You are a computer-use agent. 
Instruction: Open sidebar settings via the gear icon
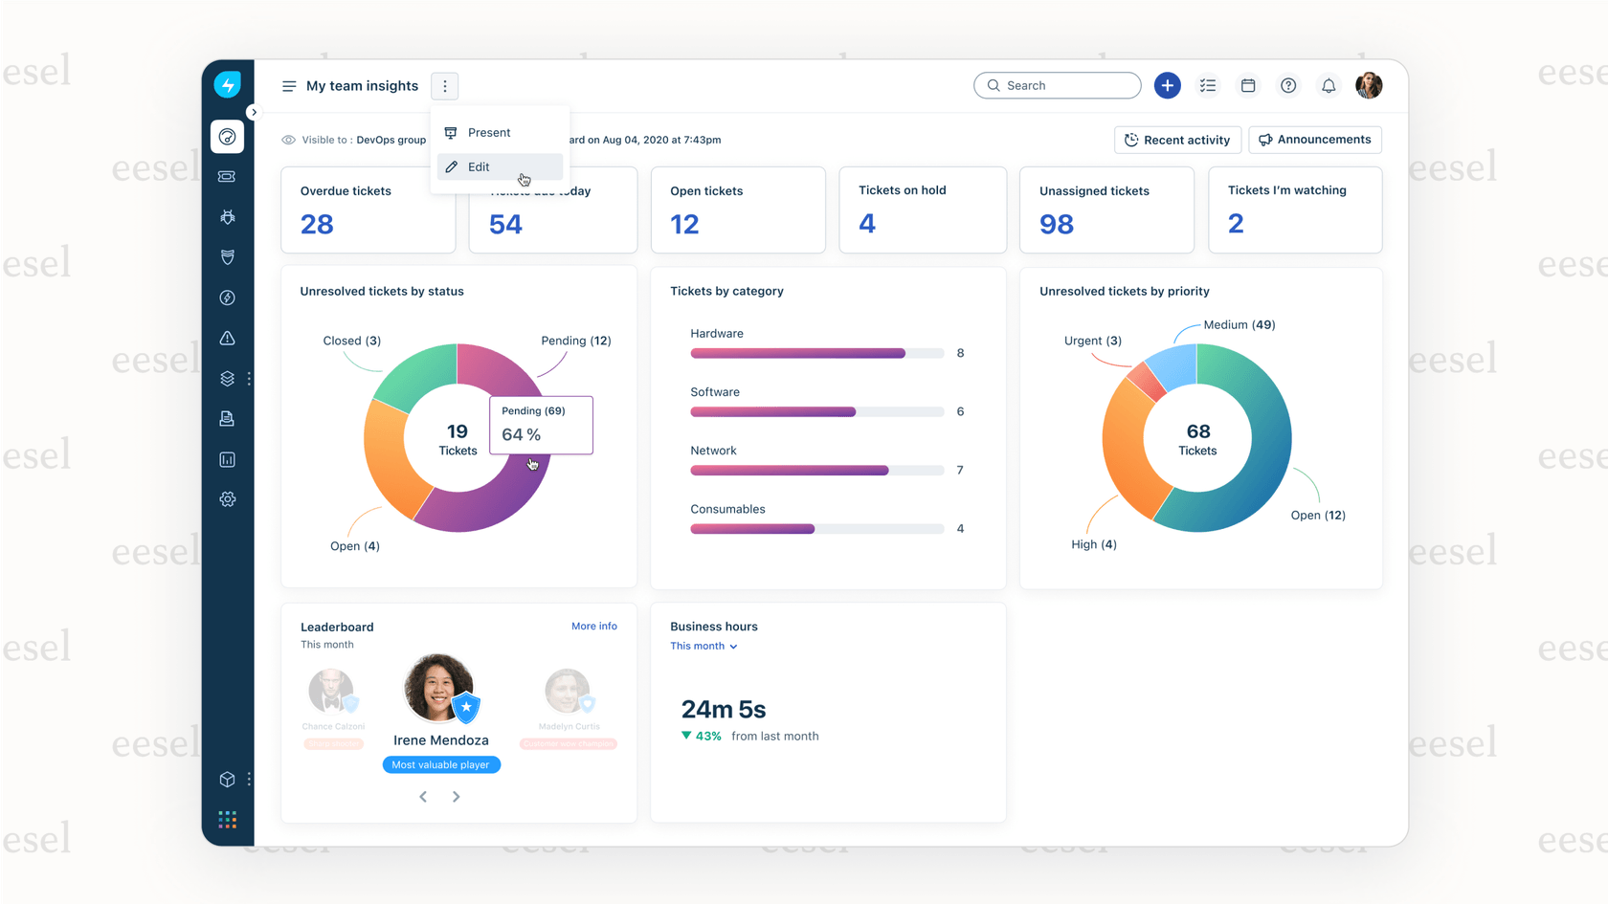(x=227, y=498)
